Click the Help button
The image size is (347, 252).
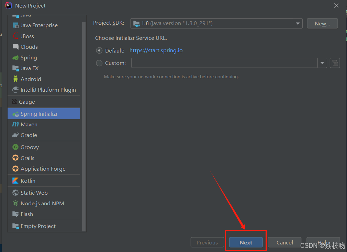click(x=323, y=242)
